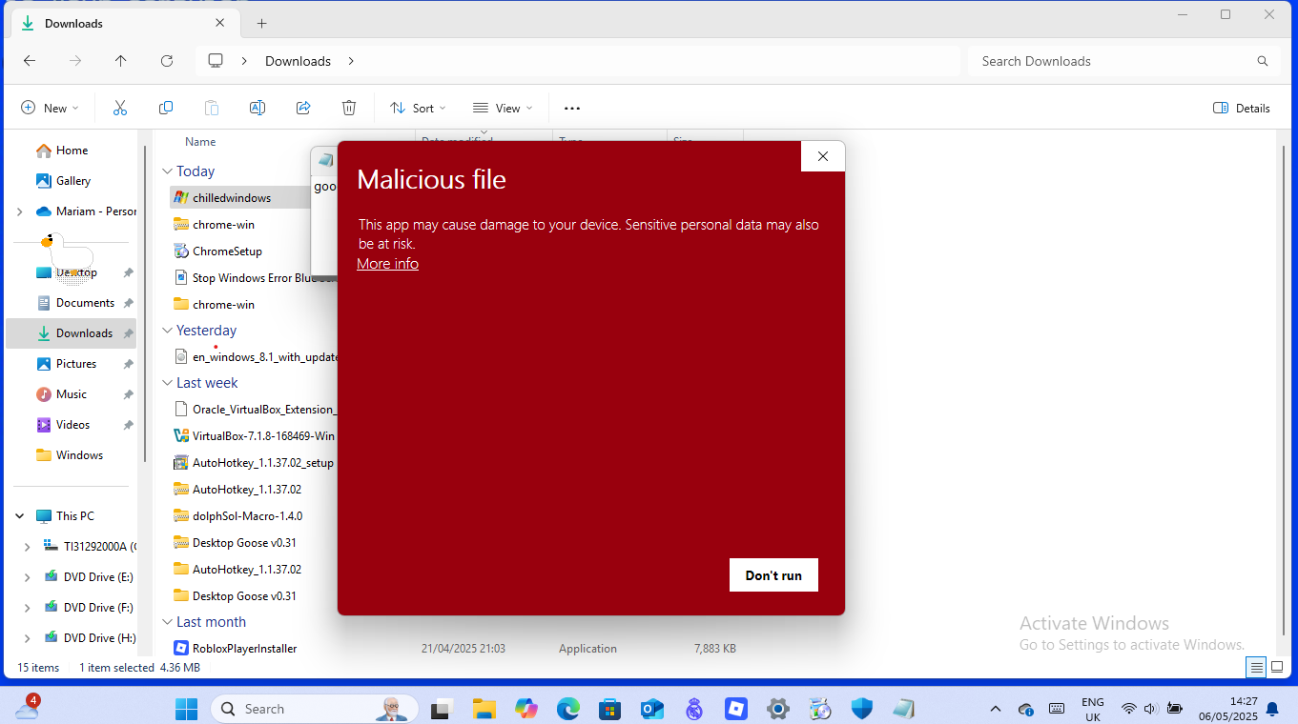
Task: Click Downloads in the address bar
Action: pyautogui.click(x=298, y=61)
